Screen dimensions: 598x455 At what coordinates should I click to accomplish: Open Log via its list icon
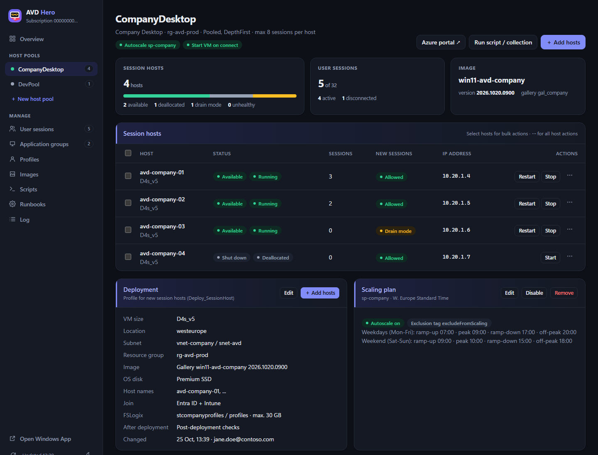[12, 219]
